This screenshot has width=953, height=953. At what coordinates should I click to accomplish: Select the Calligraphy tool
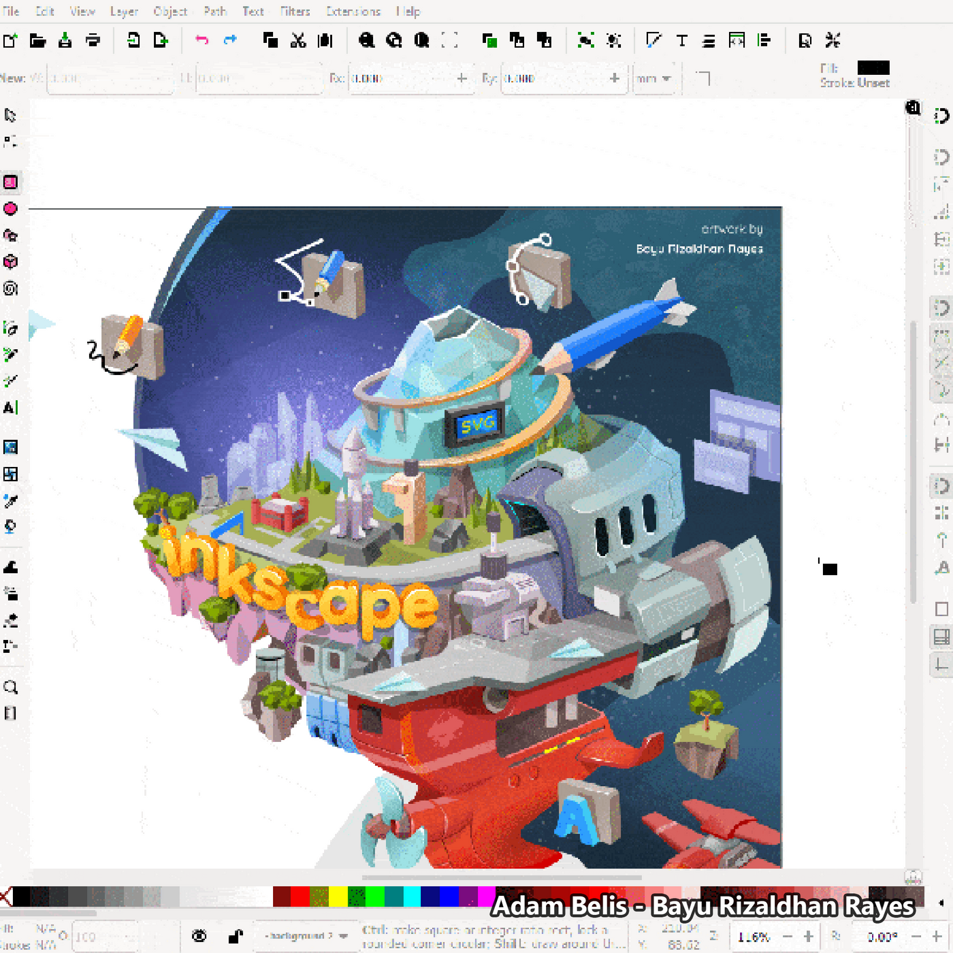10,381
